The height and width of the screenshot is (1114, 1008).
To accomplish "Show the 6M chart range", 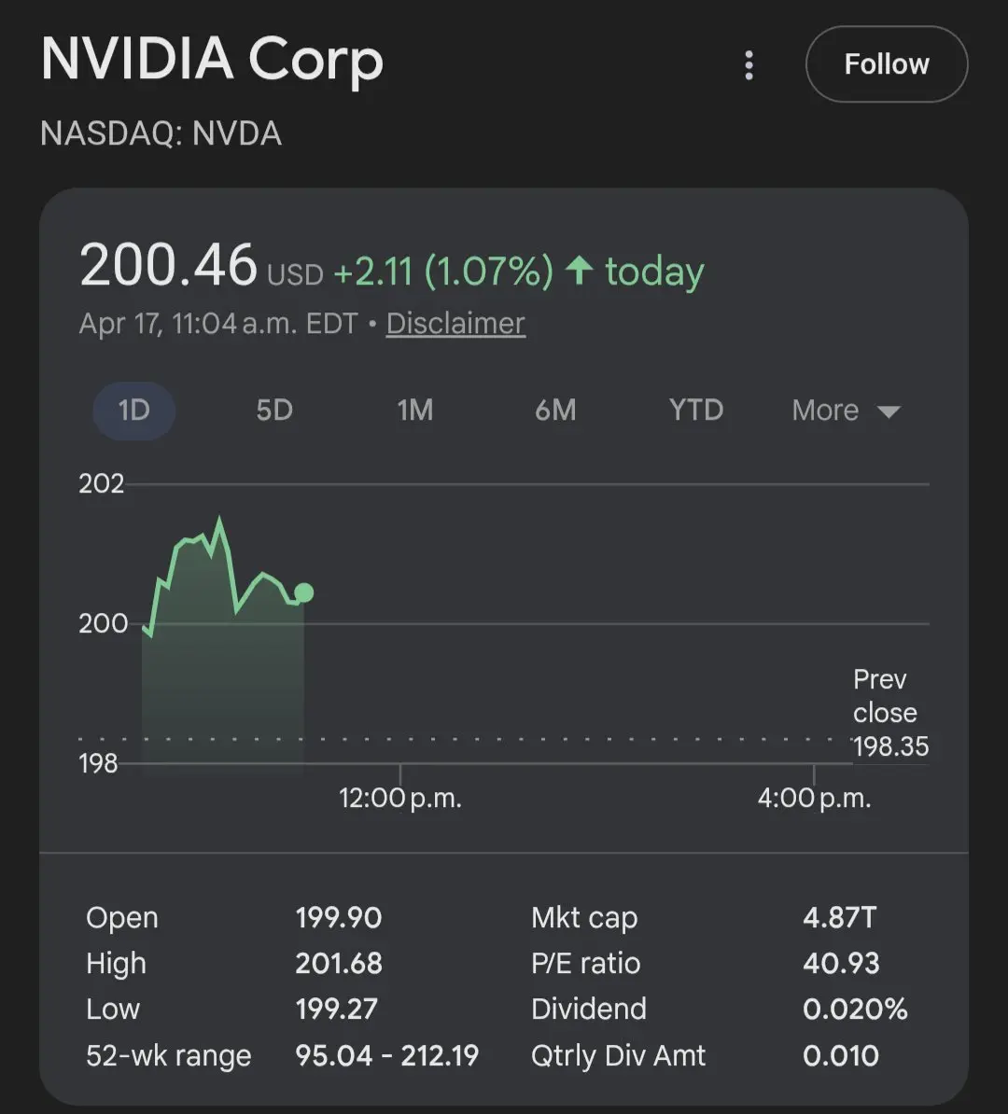I will tap(555, 411).
